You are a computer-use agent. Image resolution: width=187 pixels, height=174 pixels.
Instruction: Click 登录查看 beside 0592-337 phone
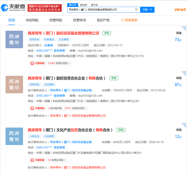[x=59, y=147]
